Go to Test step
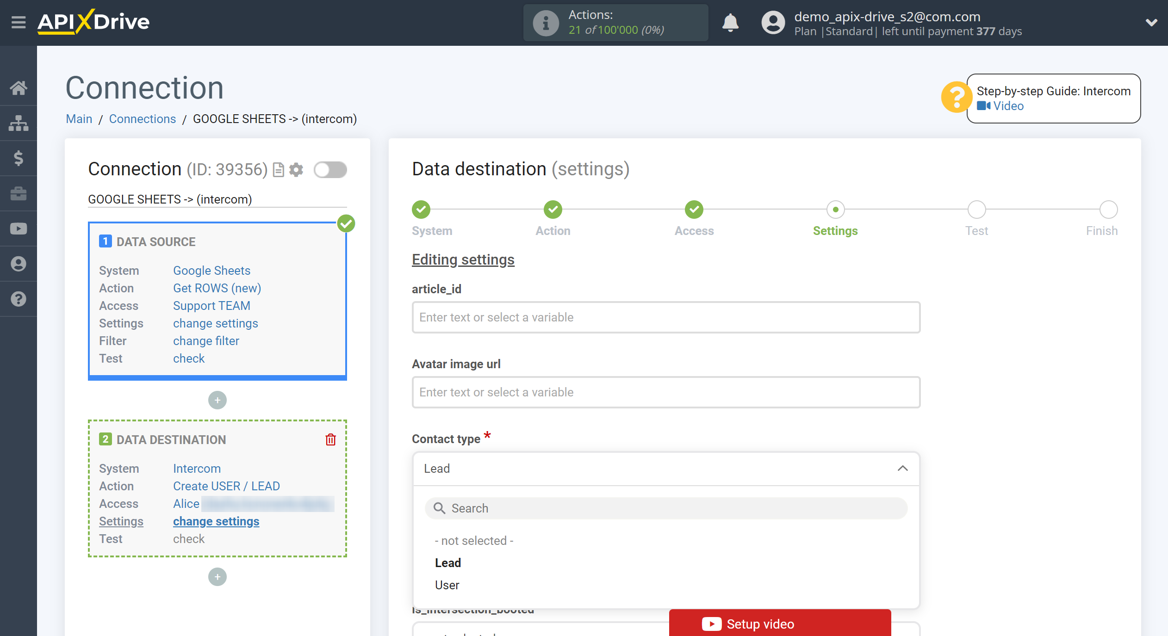Screen dimensions: 1168x636 tap(976, 210)
